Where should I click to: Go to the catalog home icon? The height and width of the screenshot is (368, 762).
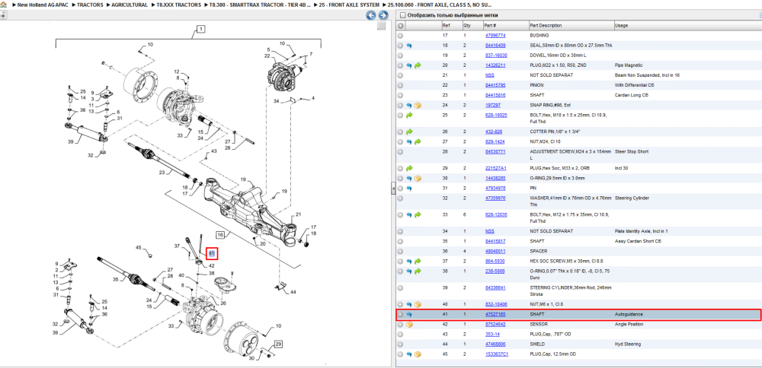[x=3, y=5]
